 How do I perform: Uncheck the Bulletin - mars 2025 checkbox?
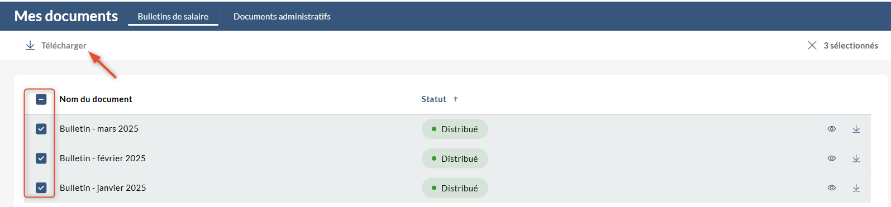point(41,129)
